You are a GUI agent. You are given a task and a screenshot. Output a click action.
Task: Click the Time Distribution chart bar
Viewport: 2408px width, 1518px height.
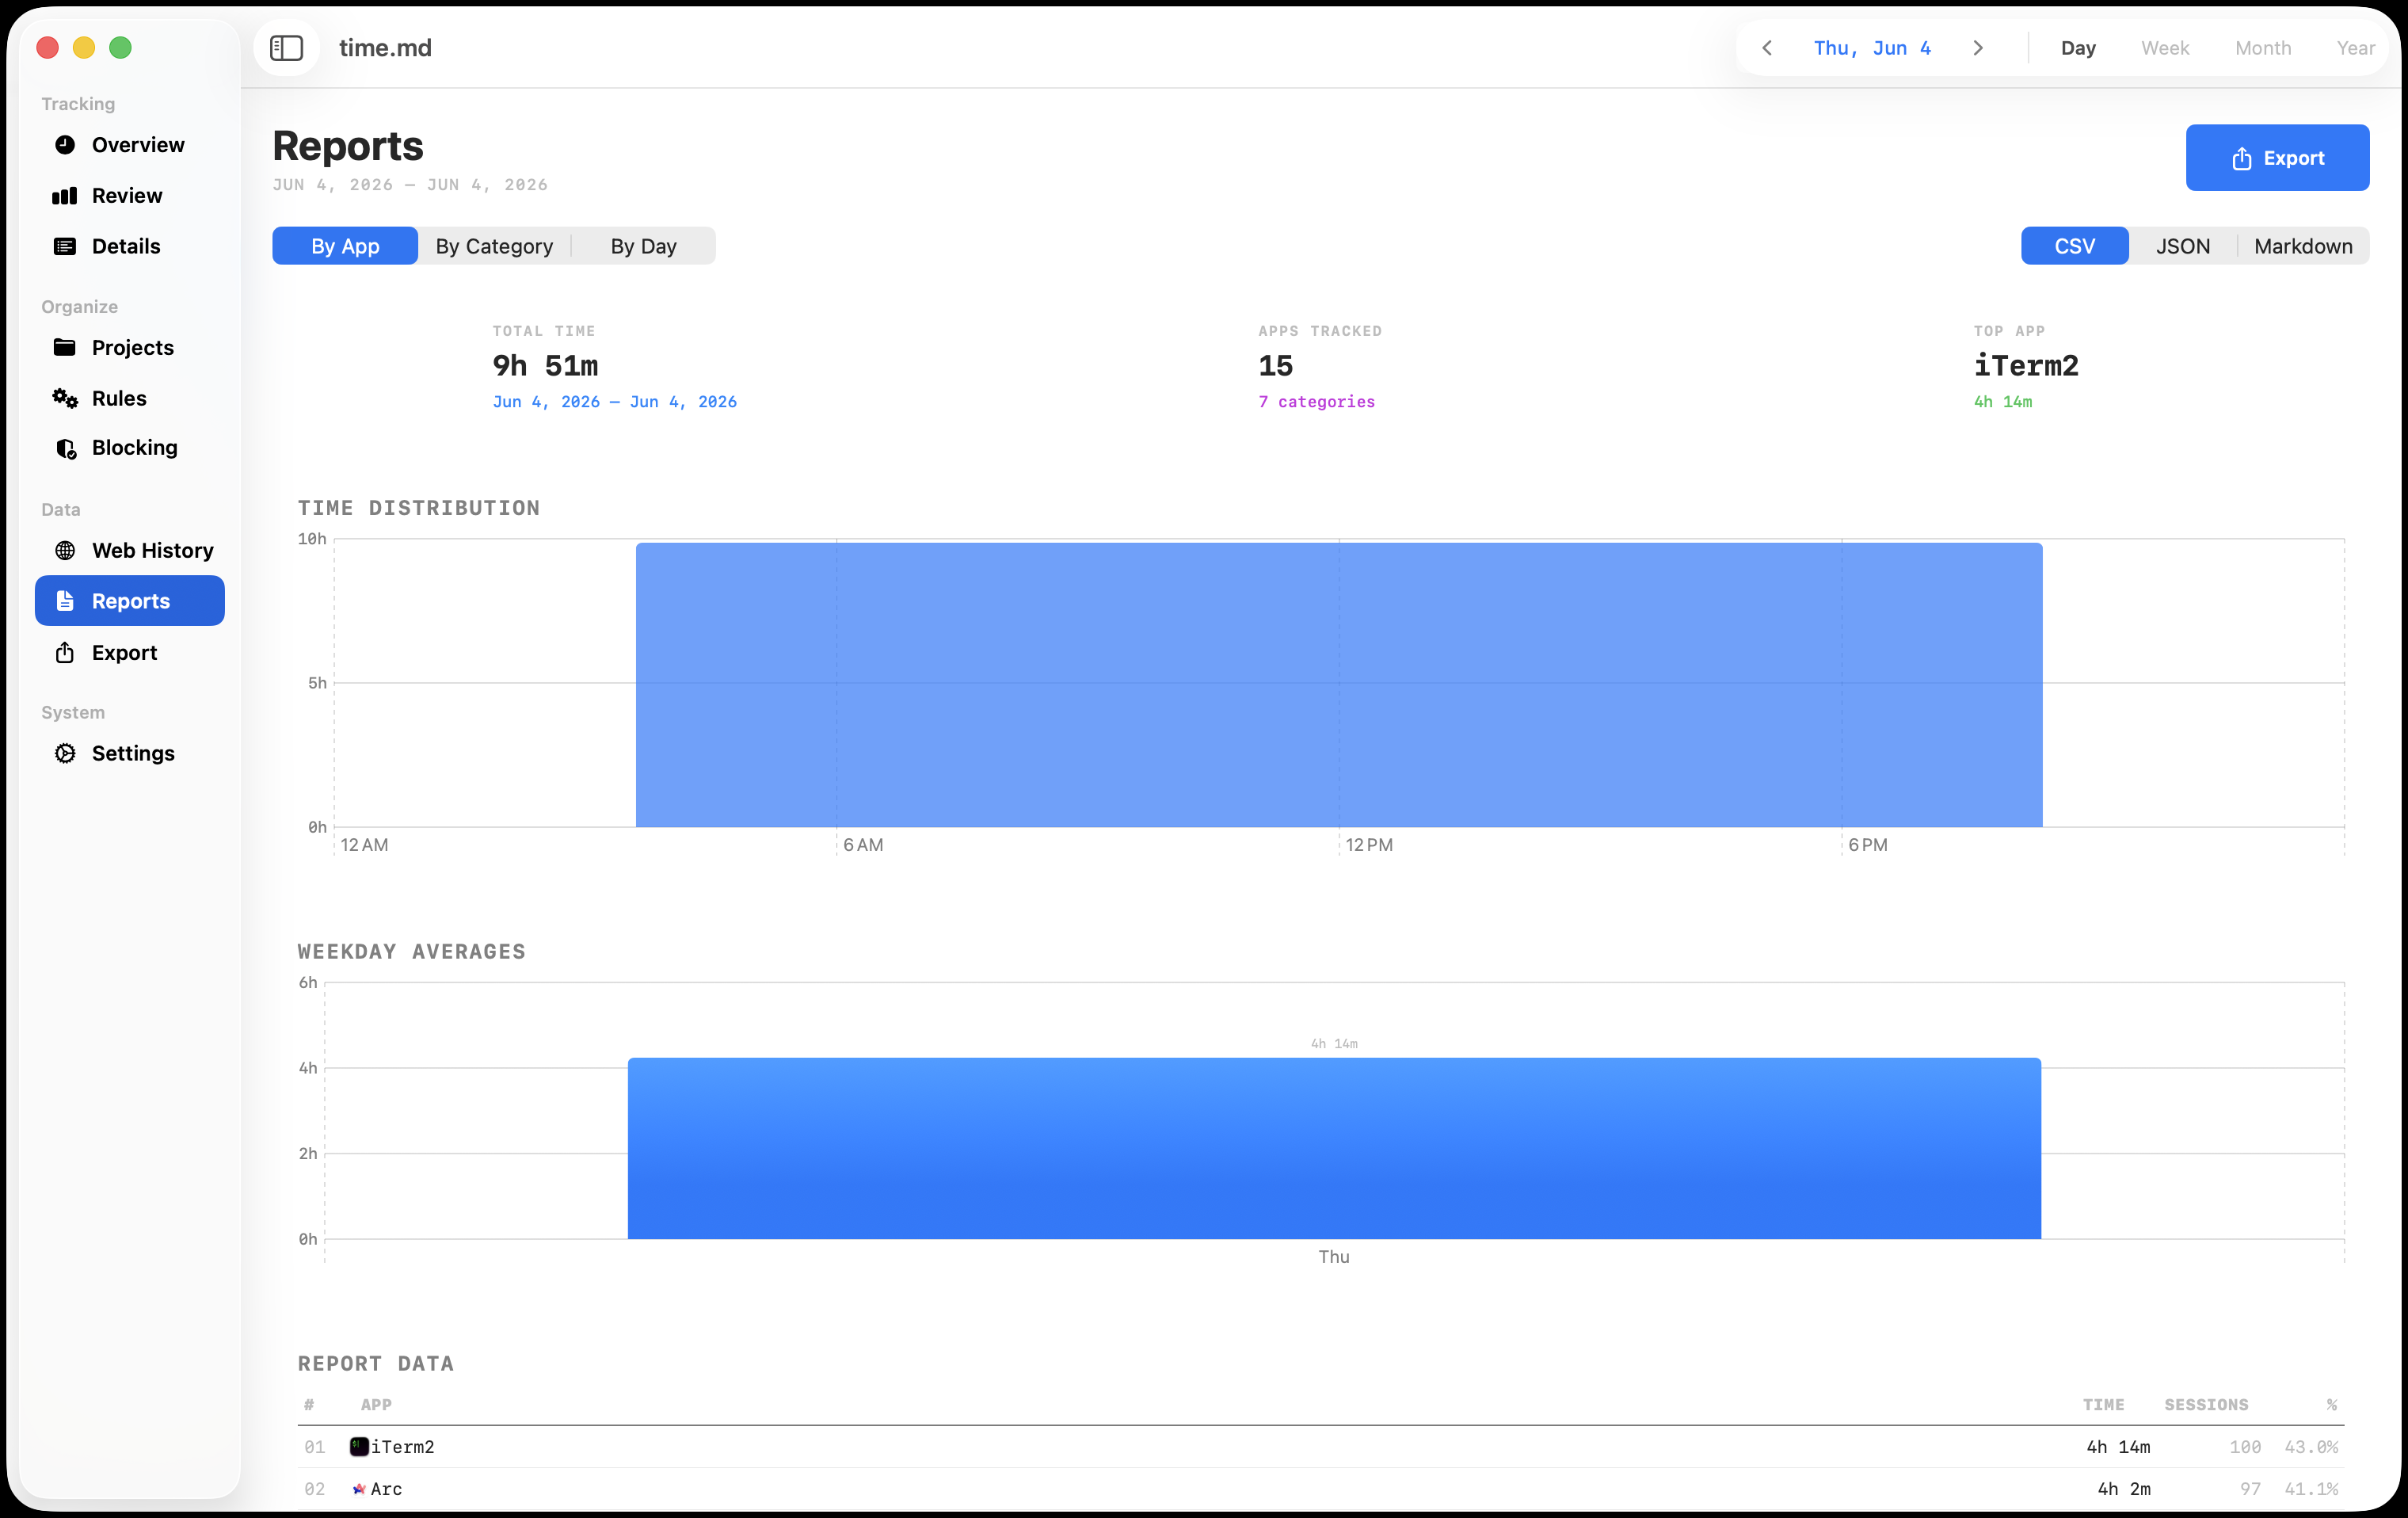coord(1339,685)
